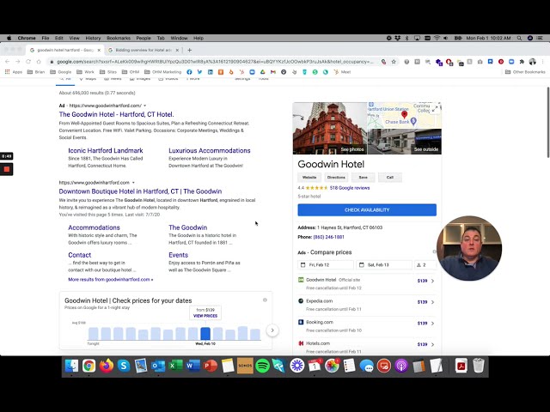This screenshot has height=412, width=550.
Task: Open the Fri, Feb 12 check-in date picker
Action: (326, 265)
